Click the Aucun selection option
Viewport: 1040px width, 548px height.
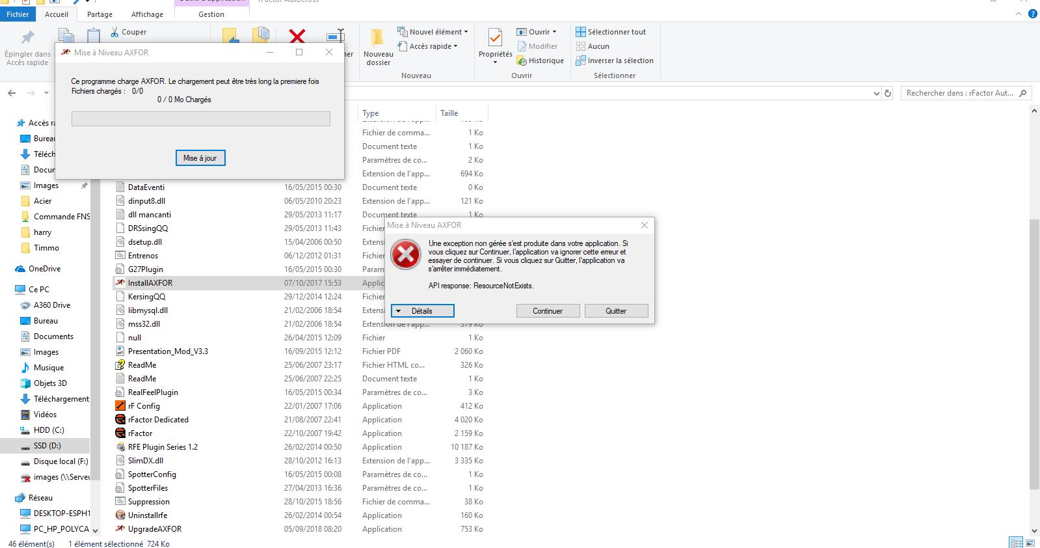[x=593, y=46]
